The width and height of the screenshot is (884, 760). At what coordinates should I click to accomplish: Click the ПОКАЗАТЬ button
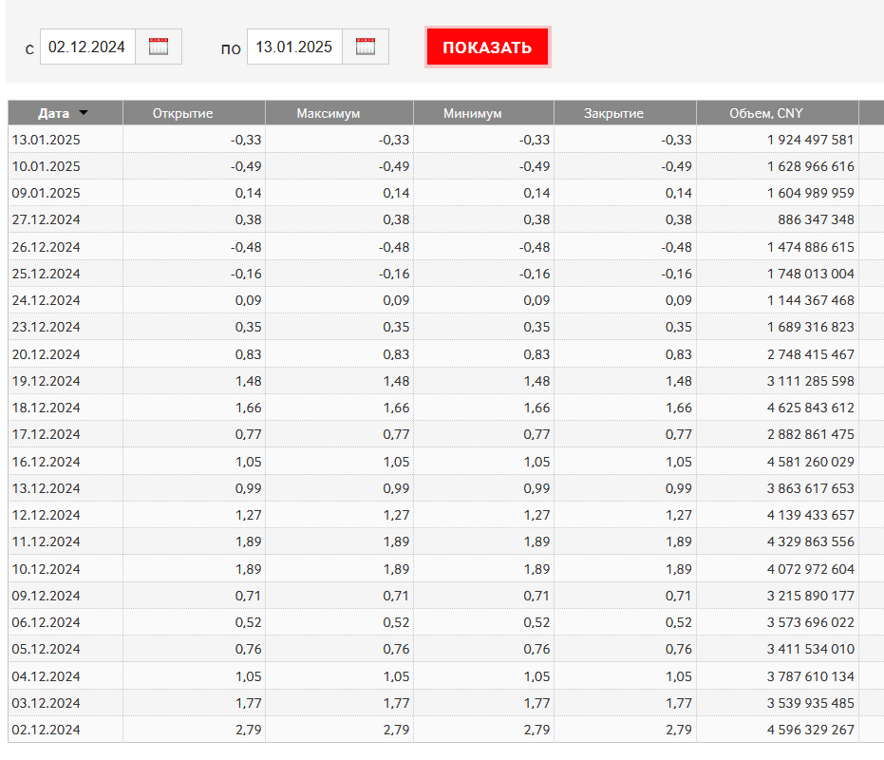488,47
